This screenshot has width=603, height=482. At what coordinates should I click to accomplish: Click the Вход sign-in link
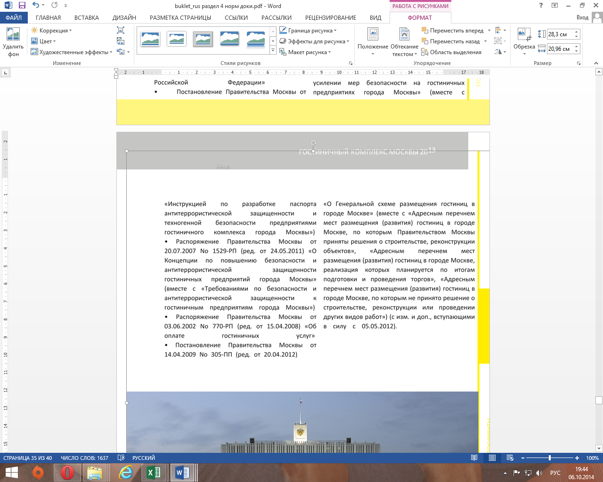[582, 17]
